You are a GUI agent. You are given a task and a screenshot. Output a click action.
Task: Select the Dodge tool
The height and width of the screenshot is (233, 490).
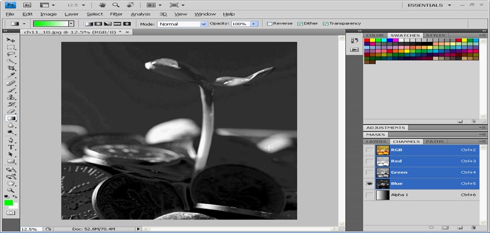11,132
